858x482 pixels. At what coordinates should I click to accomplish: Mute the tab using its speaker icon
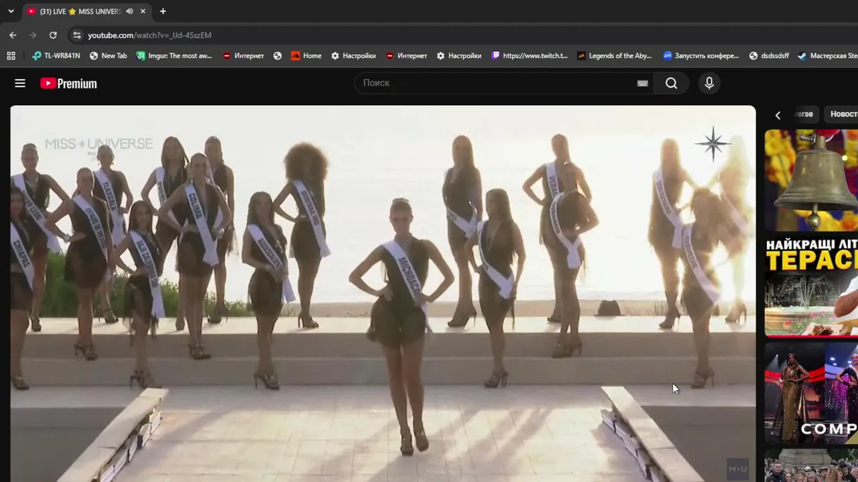129,11
